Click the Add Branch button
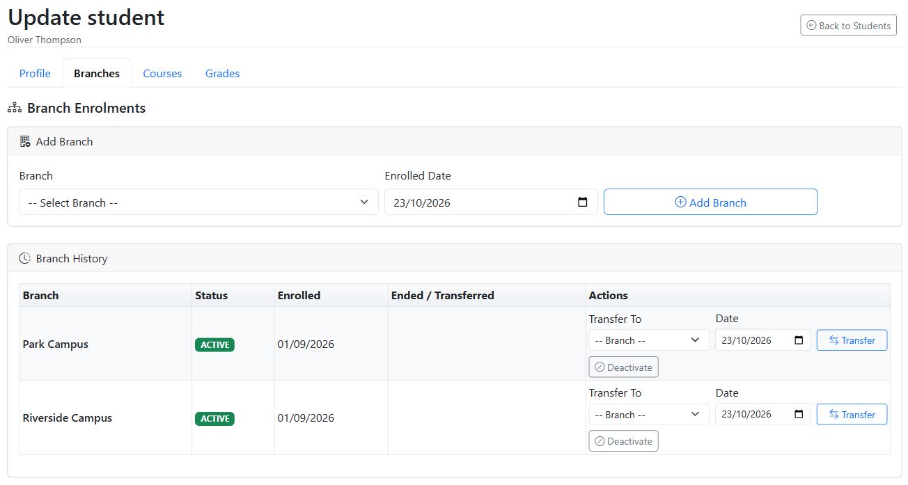Viewport: 908px width, 485px height. (710, 202)
